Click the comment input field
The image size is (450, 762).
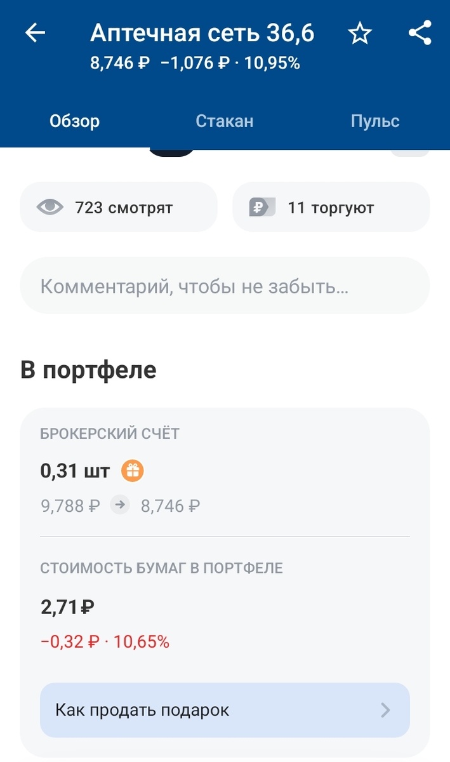click(225, 286)
